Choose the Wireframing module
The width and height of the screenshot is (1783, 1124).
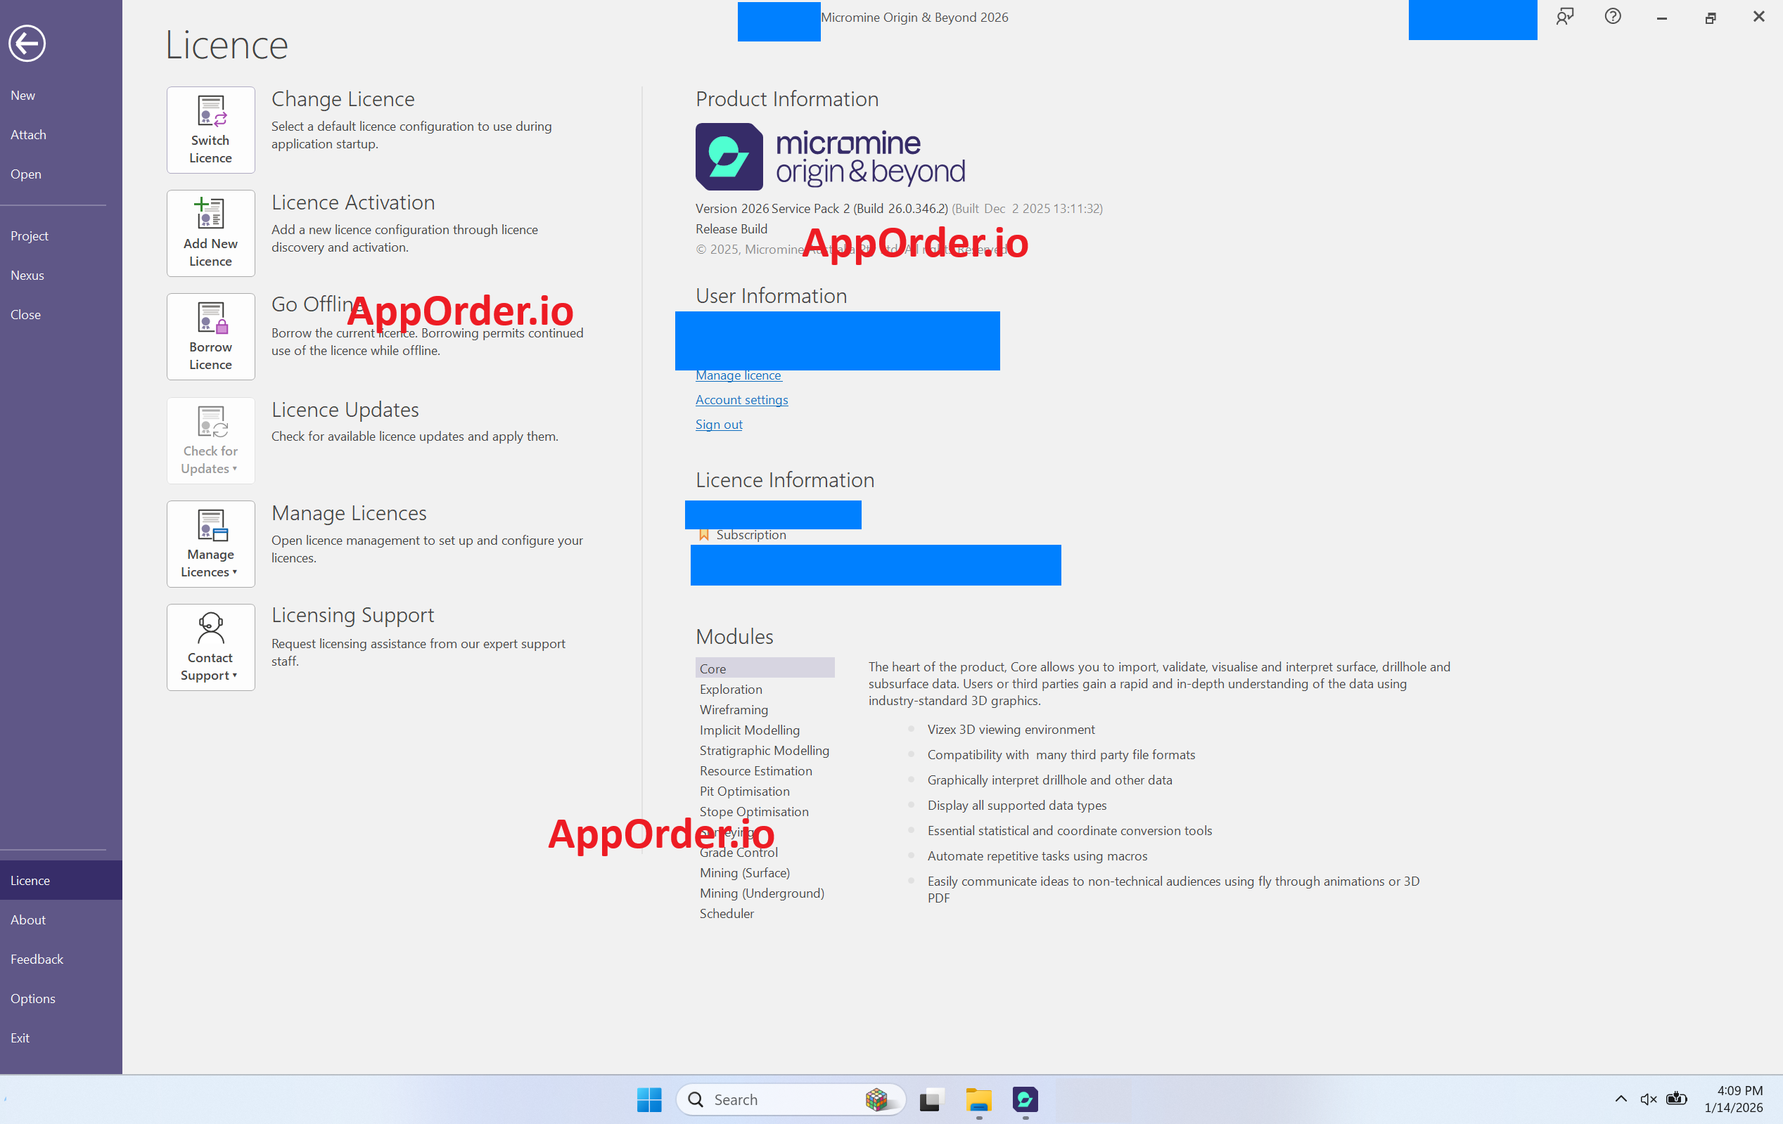click(765, 710)
